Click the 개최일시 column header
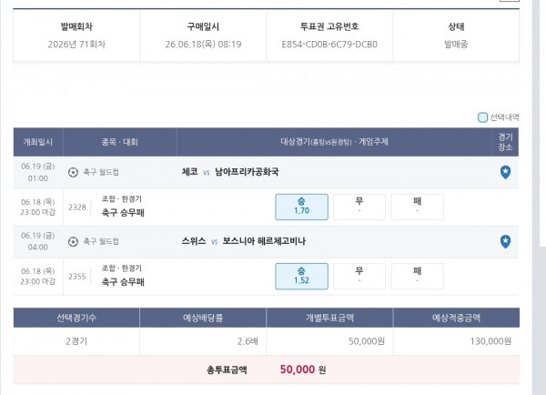Screen dimensions: 546x395 pos(38,142)
